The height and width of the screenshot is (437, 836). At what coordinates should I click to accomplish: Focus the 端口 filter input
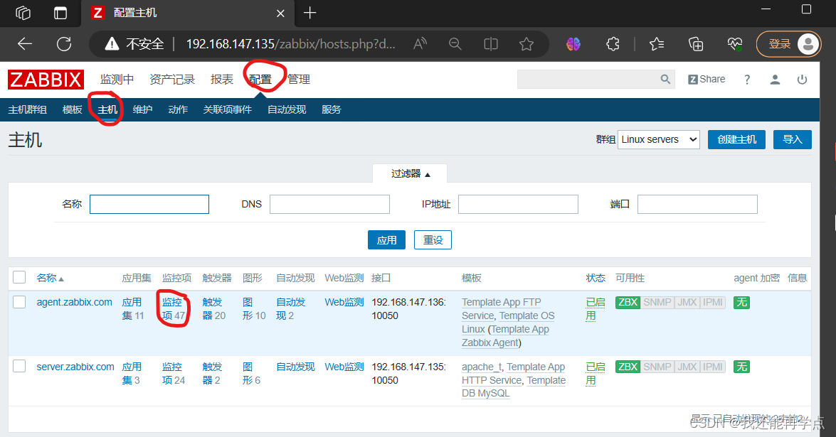click(697, 205)
